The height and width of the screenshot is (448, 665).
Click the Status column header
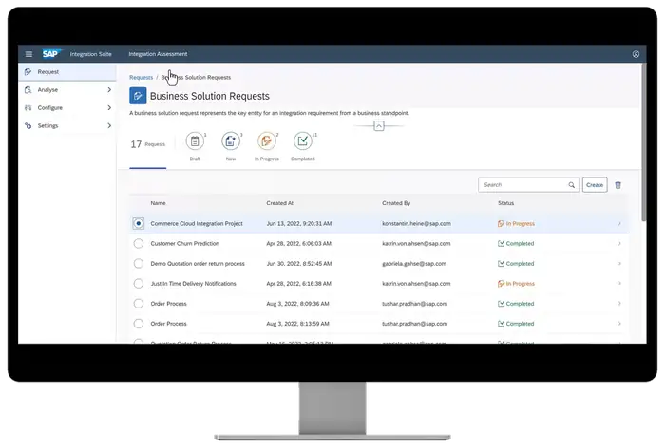(x=505, y=203)
